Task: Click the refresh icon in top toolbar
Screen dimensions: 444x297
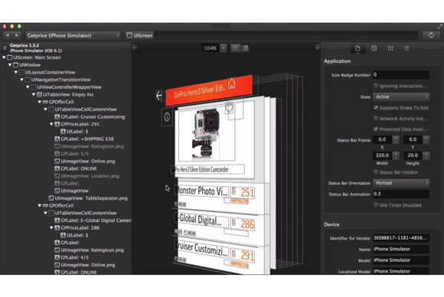Action: click(x=431, y=35)
